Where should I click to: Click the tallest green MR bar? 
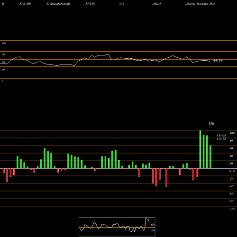click(x=200, y=149)
